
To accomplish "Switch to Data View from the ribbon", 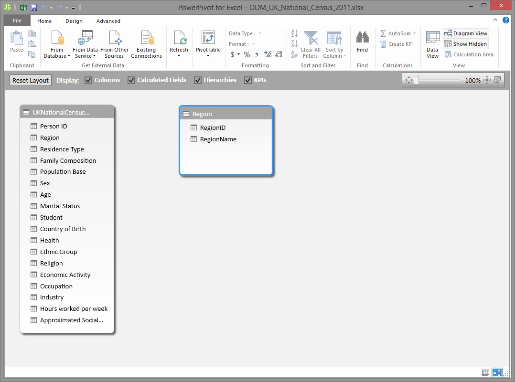I will (432, 44).
